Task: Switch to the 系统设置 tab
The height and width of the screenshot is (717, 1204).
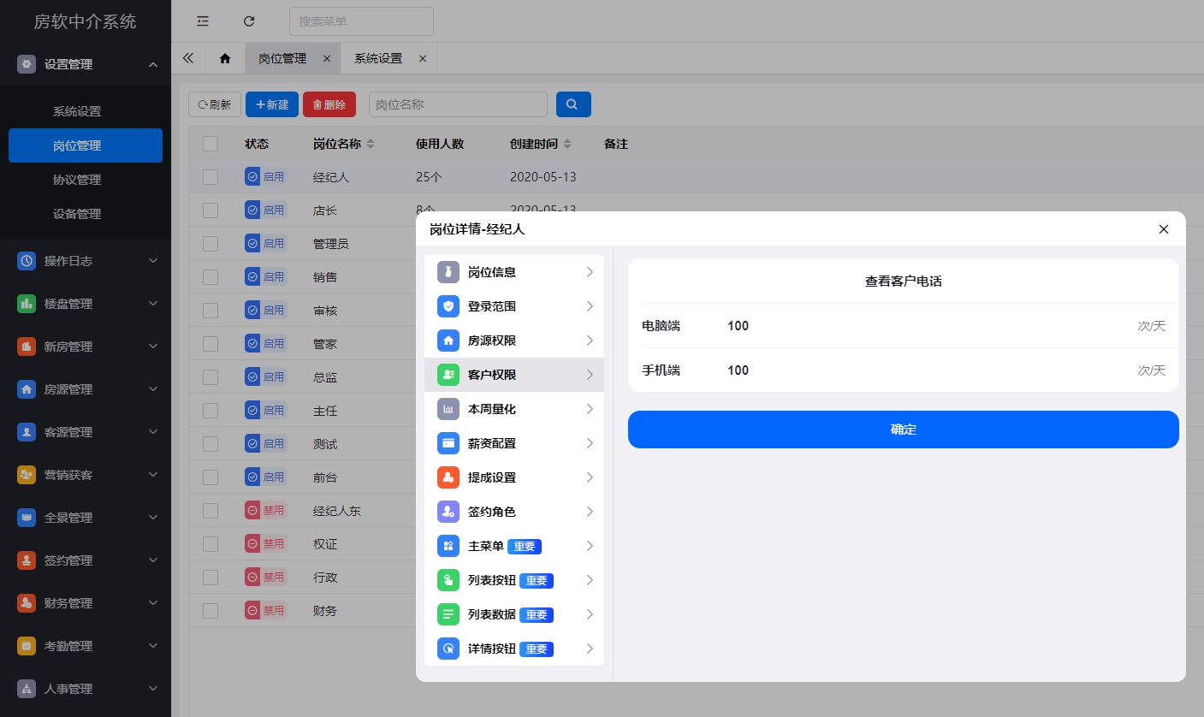Action: pyautogui.click(x=378, y=58)
